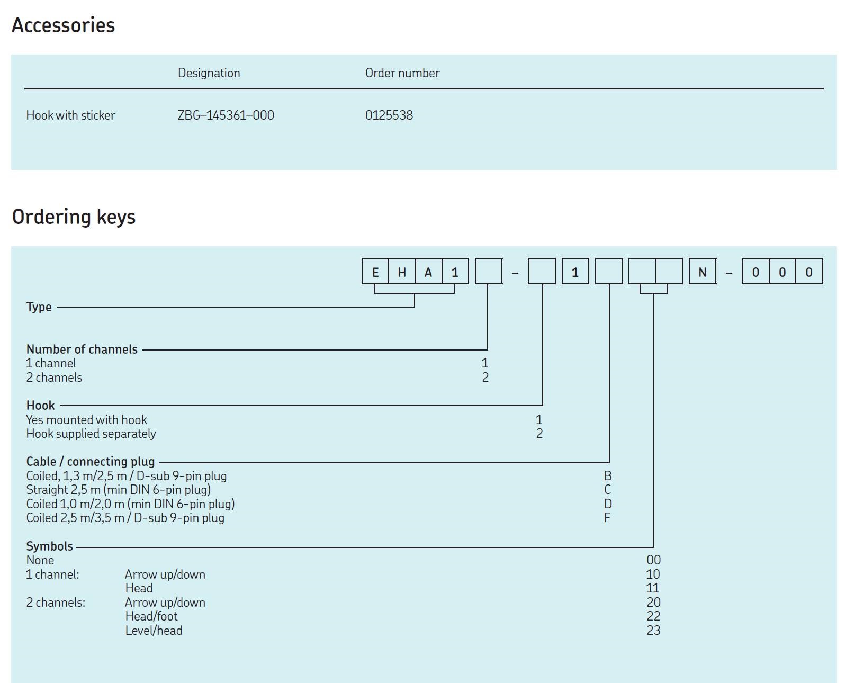Select the box containing letter H
Image resolution: width=846 pixels, height=683 pixels.
tap(402, 272)
